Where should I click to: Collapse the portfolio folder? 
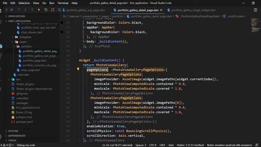(26, 47)
